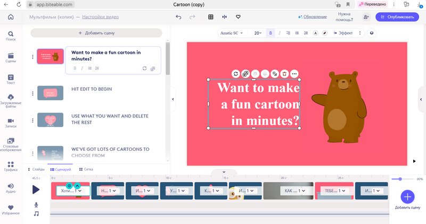Open the Графика (Graphics) sidebar panel
This screenshot has width=426, height=224.
[x=11, y=167]
